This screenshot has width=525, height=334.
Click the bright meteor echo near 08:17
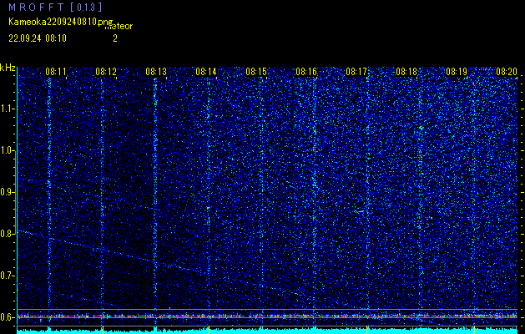coord(360,211)
